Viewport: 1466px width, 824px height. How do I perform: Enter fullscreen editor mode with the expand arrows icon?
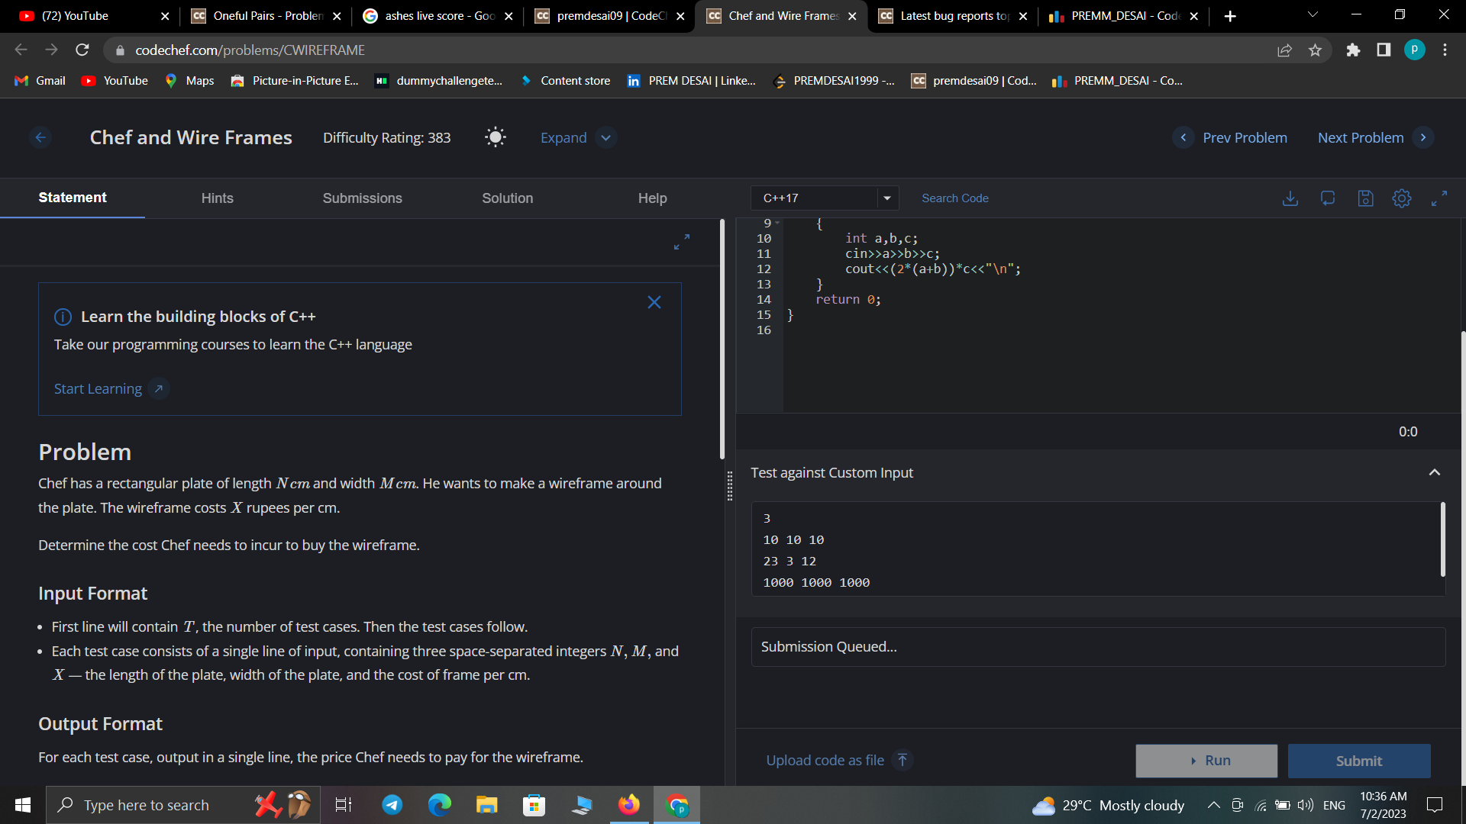[1439, 198]
